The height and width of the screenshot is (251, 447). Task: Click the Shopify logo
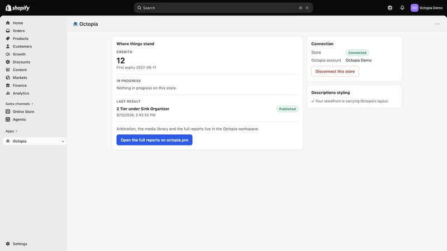pos(17,8)
